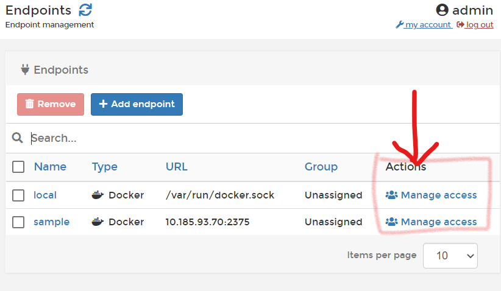Click the magnifying glass search icon
The image size is (501, 291).
pyautogui.click(x=18, y=138)
